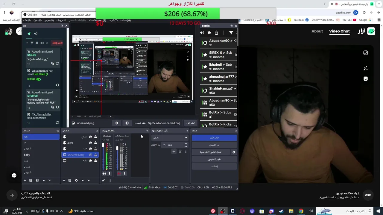Remove selected source with trash icon
383x215 pixels.
coord(70,180)
